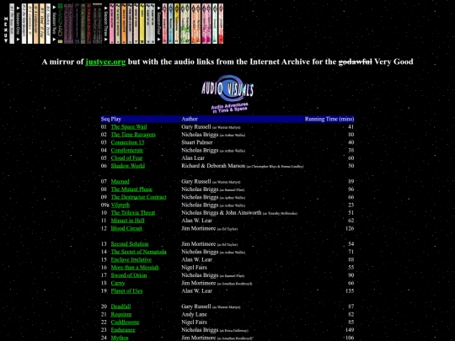Open the Blood Circuit link
The image size is (455, 341).
tap(126, 228)
